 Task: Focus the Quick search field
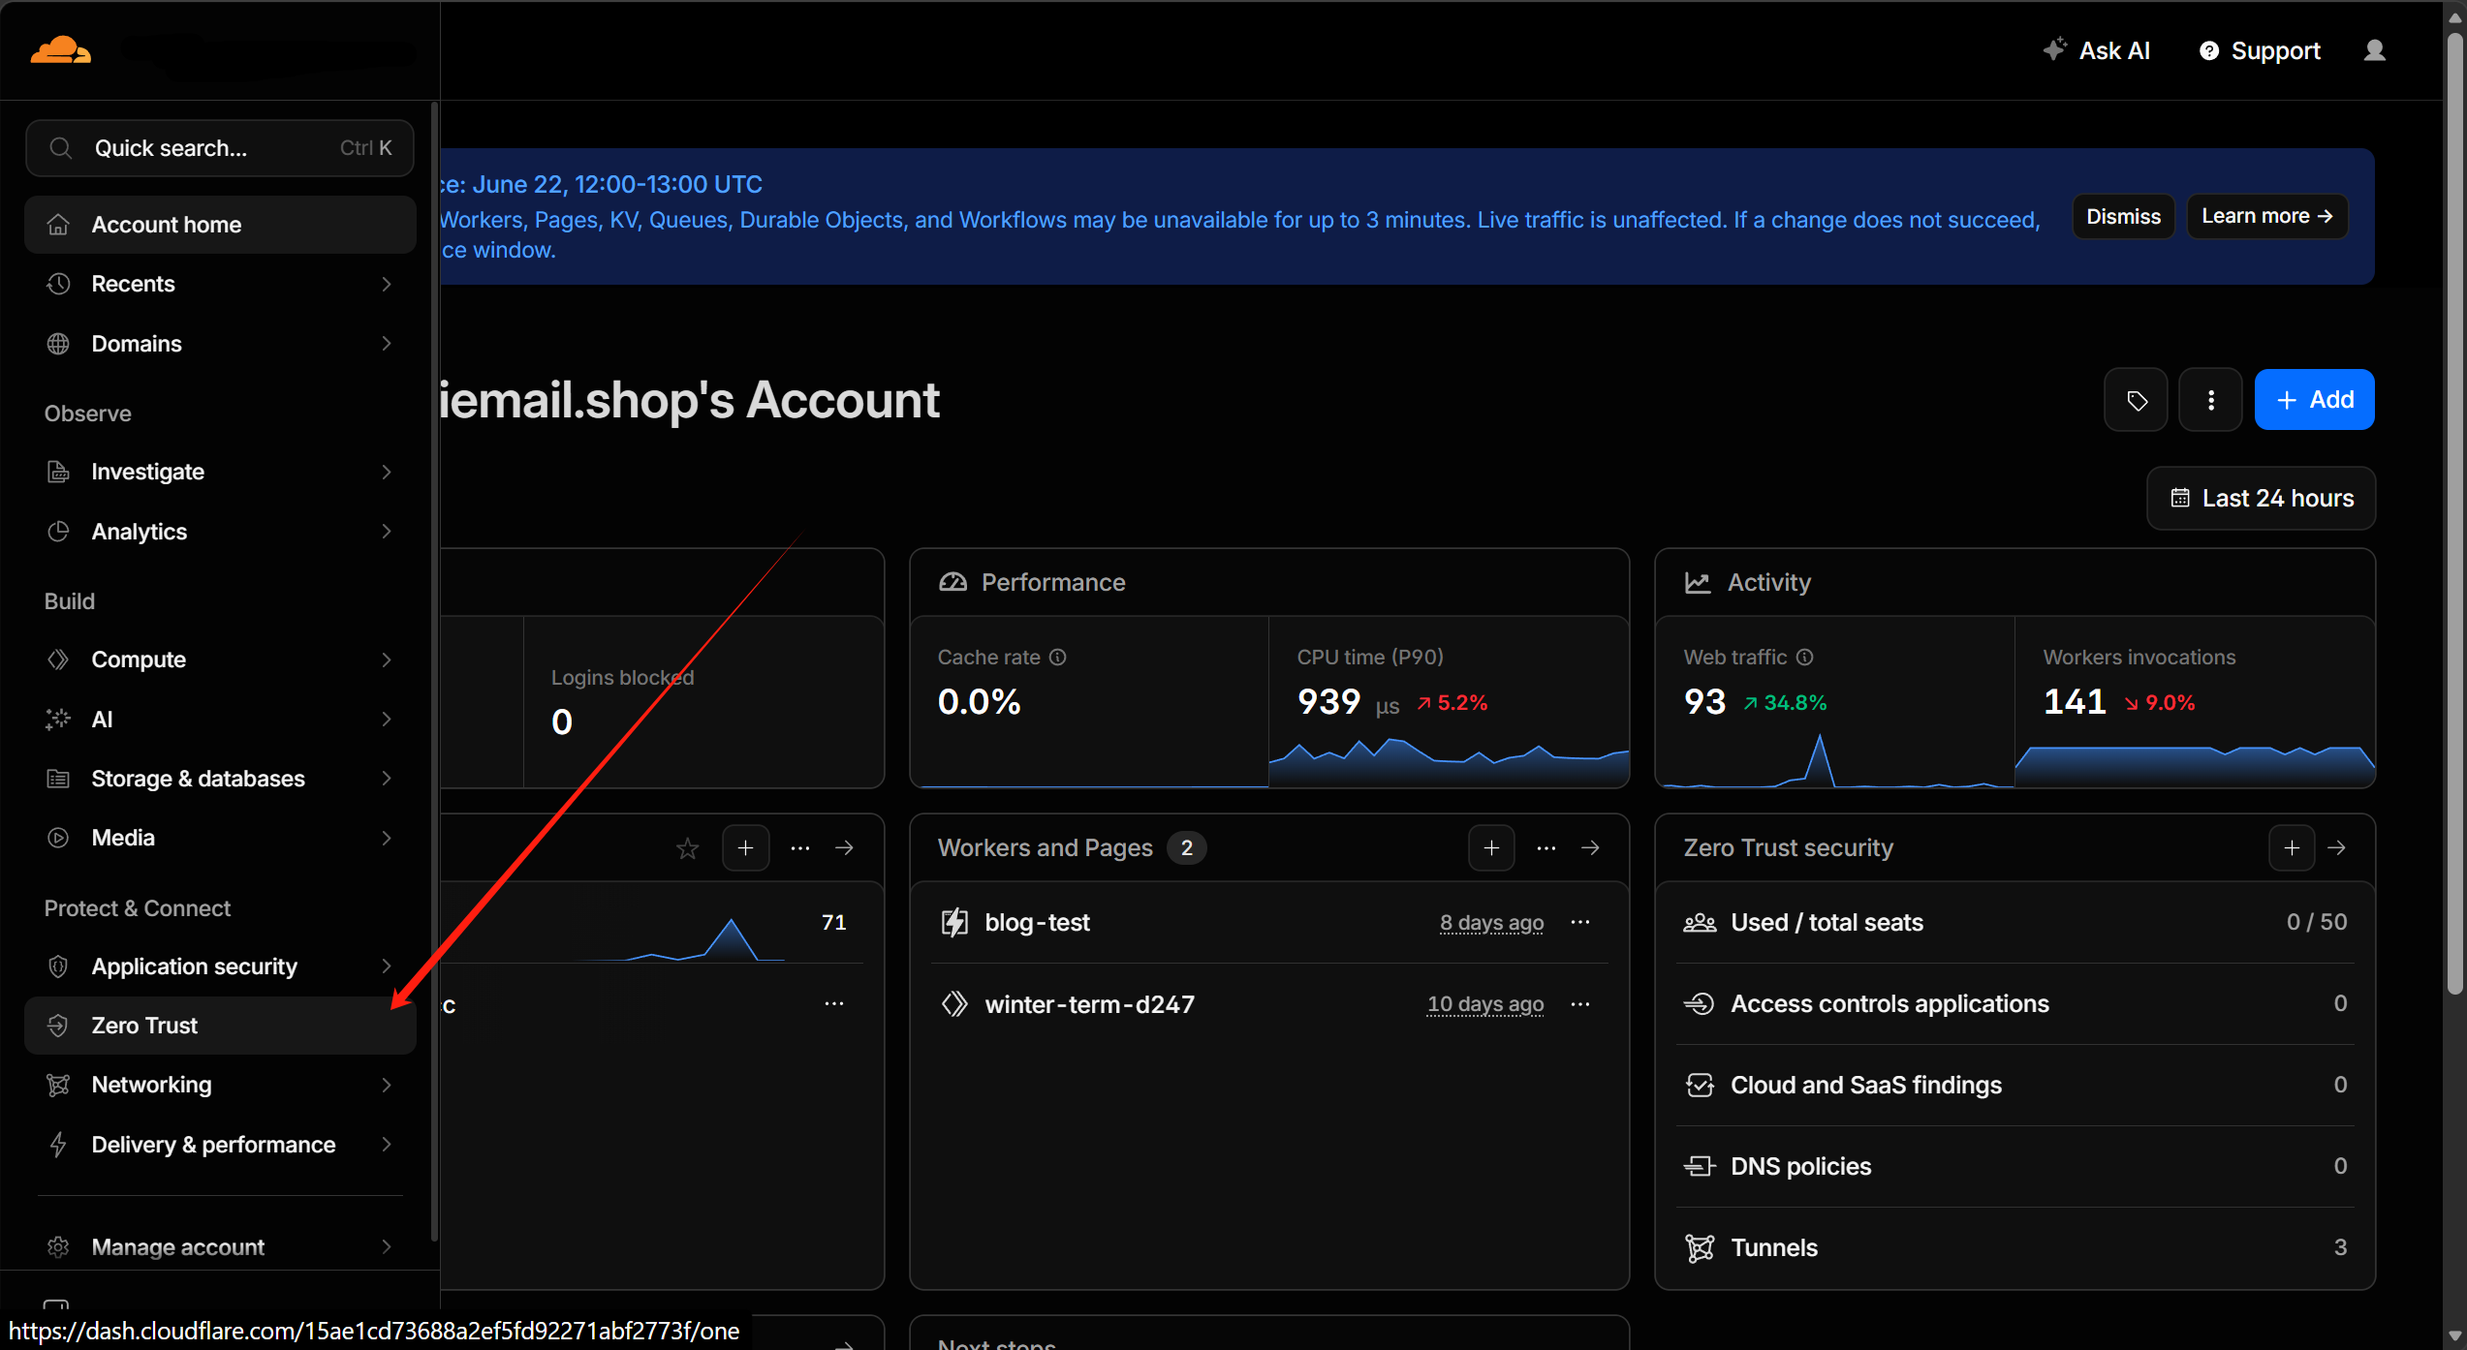pos(220,148)
